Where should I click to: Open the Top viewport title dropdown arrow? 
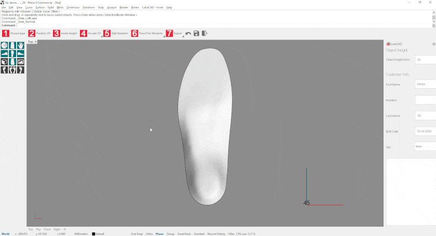pyautogui.click(x=36, y=41)
